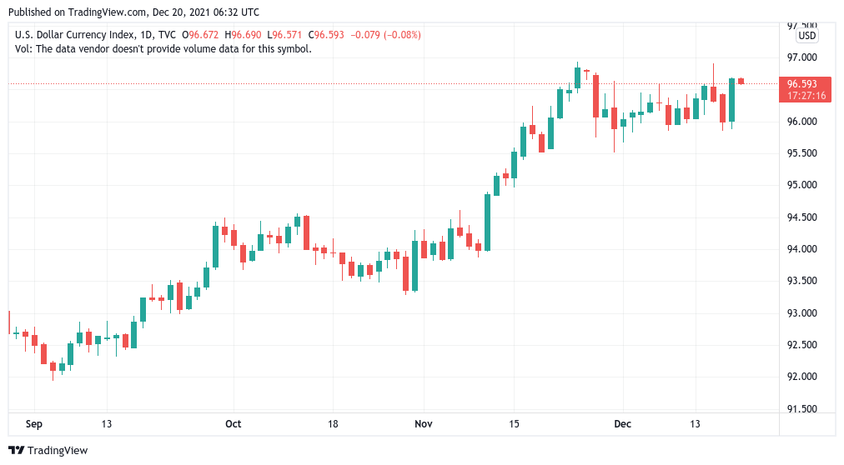
Task: Click the Published on TradingView.com header text
Action: [x=133, y=12]
